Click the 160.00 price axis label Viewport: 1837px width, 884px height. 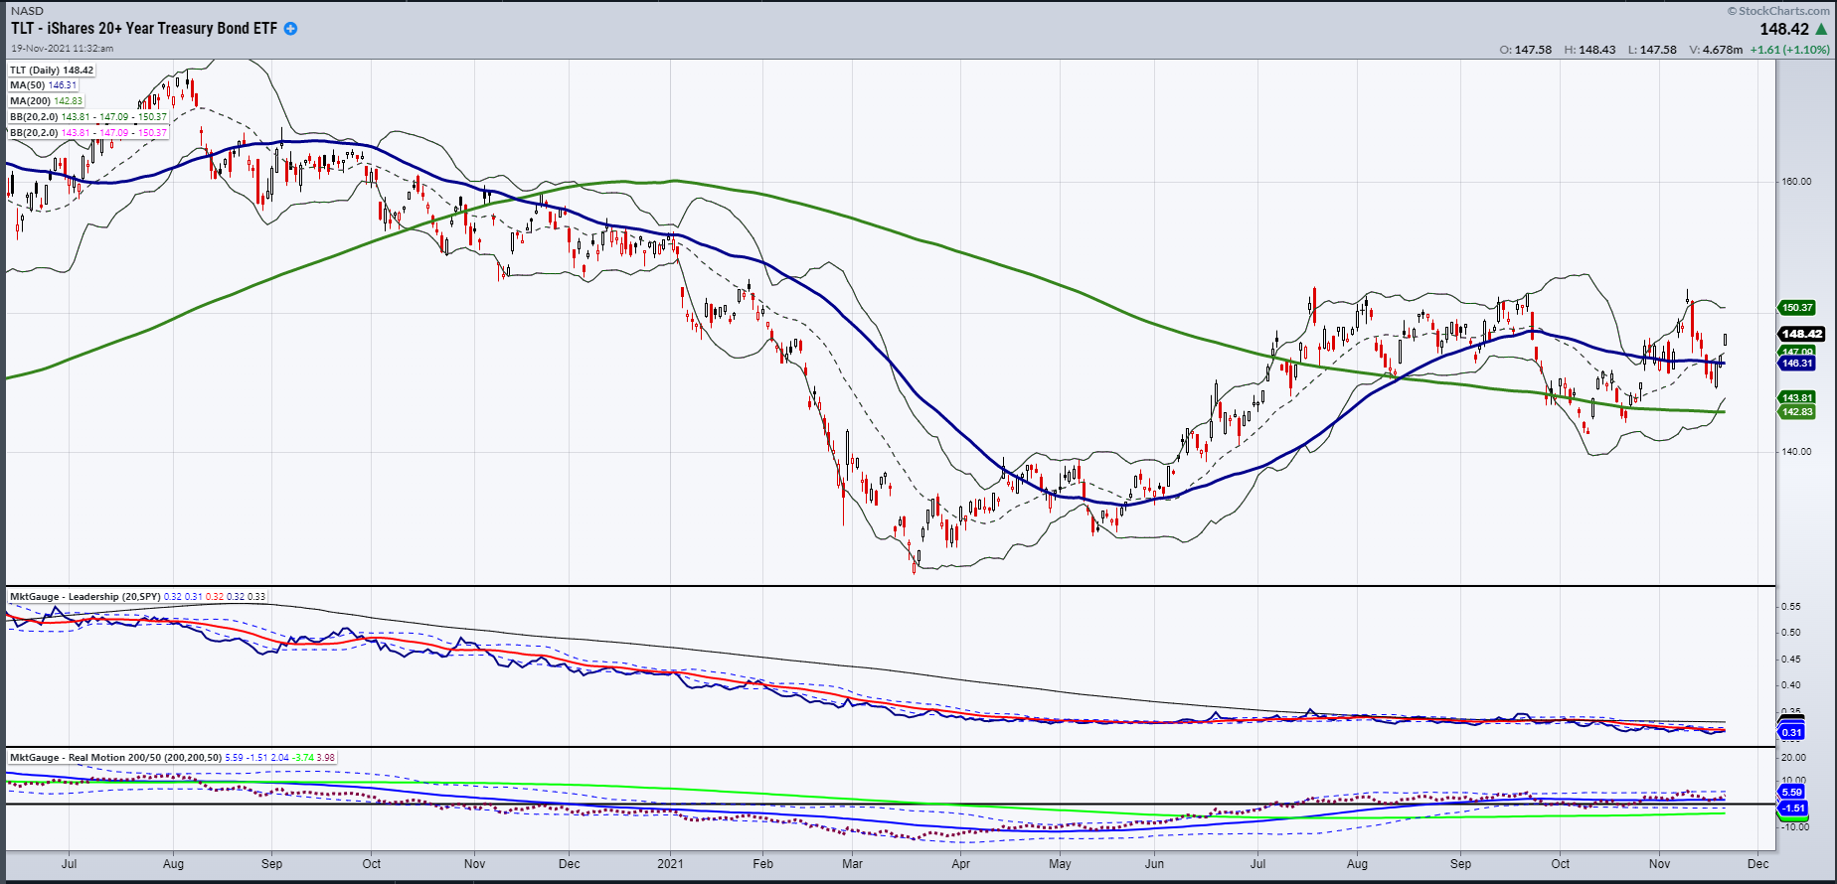point(1797,182)
